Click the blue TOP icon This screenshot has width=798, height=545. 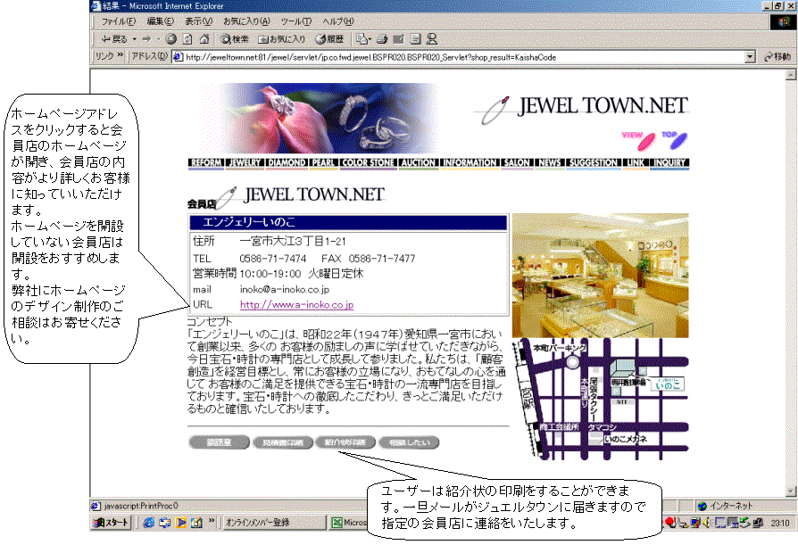click(675, 140)
